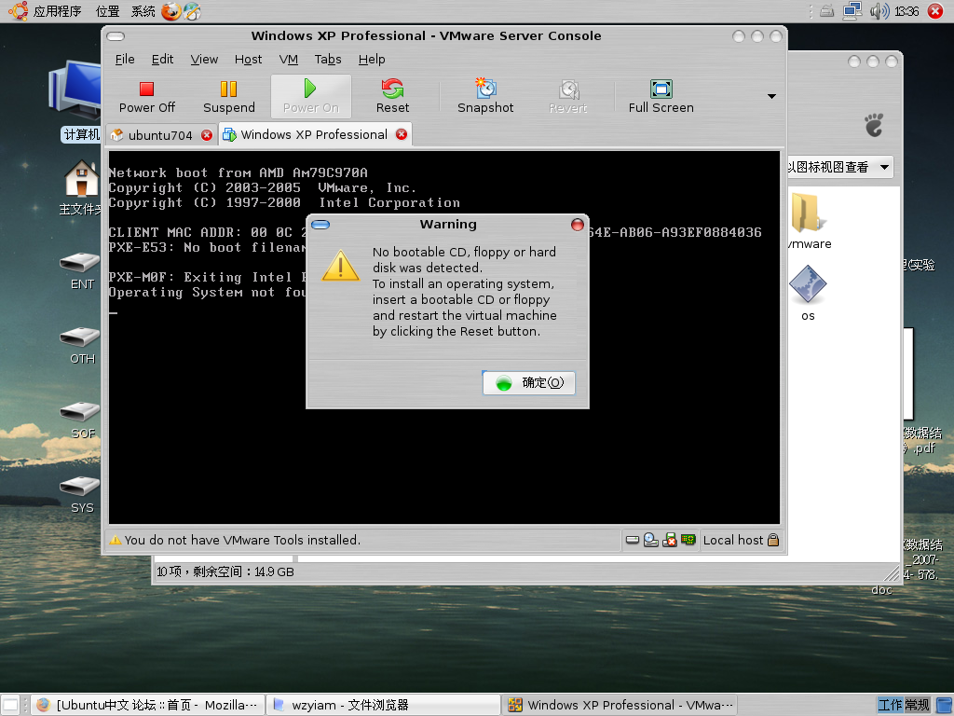Open the Help menu
Image resolution: width=954 pixels, height=716 pixels.
click(x=372, y=59)
